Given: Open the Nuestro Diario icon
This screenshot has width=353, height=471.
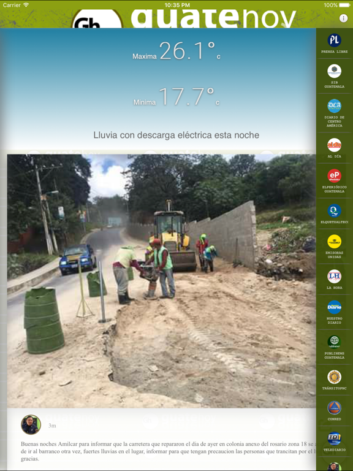Looking at the screenshot, I should point(334,307).
